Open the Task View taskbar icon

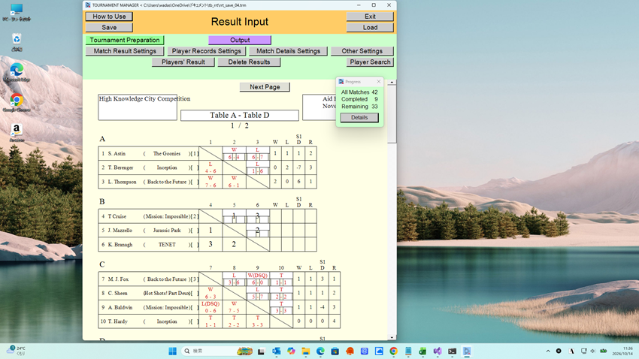pyautogui.click(x=261, y=351)
